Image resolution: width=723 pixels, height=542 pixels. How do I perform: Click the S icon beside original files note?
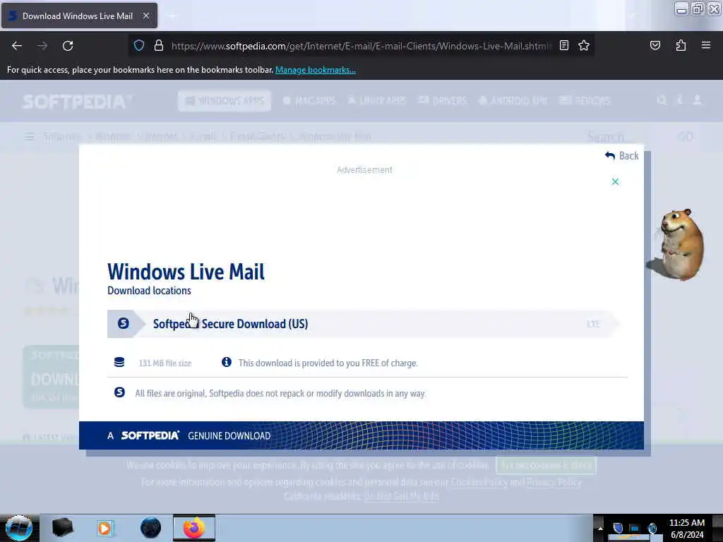pyautogui.click(x=119, y=392)
